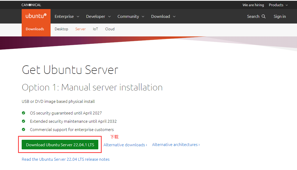Click the Ubuntu logo
The image size is (297, 170).
pyautogui.click(x=36, y=16)
